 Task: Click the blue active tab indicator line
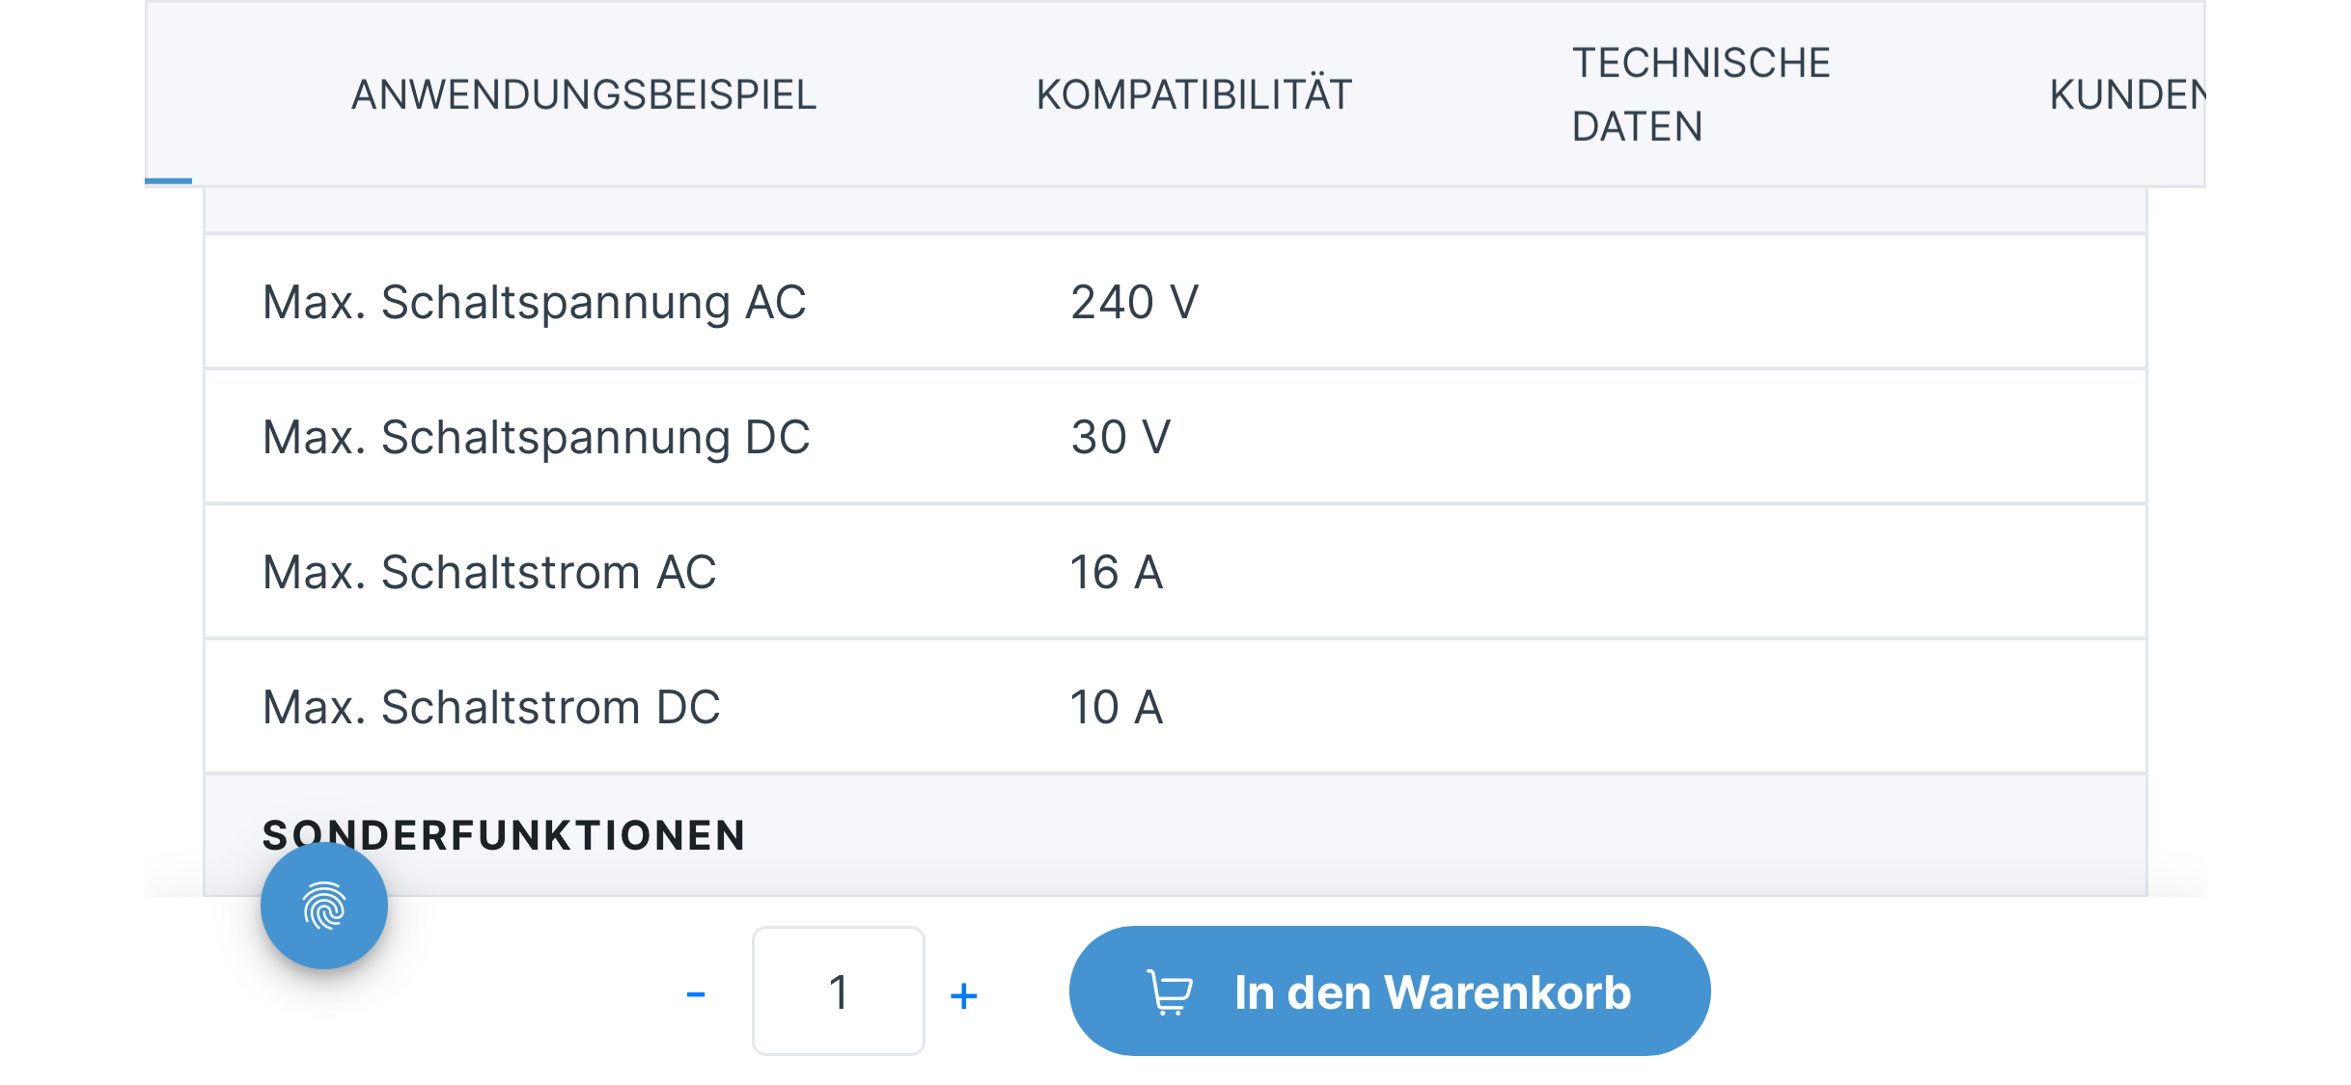point(169,180)
